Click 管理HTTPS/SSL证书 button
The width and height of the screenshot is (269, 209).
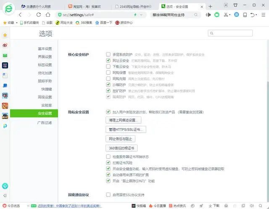click(126, 130)
